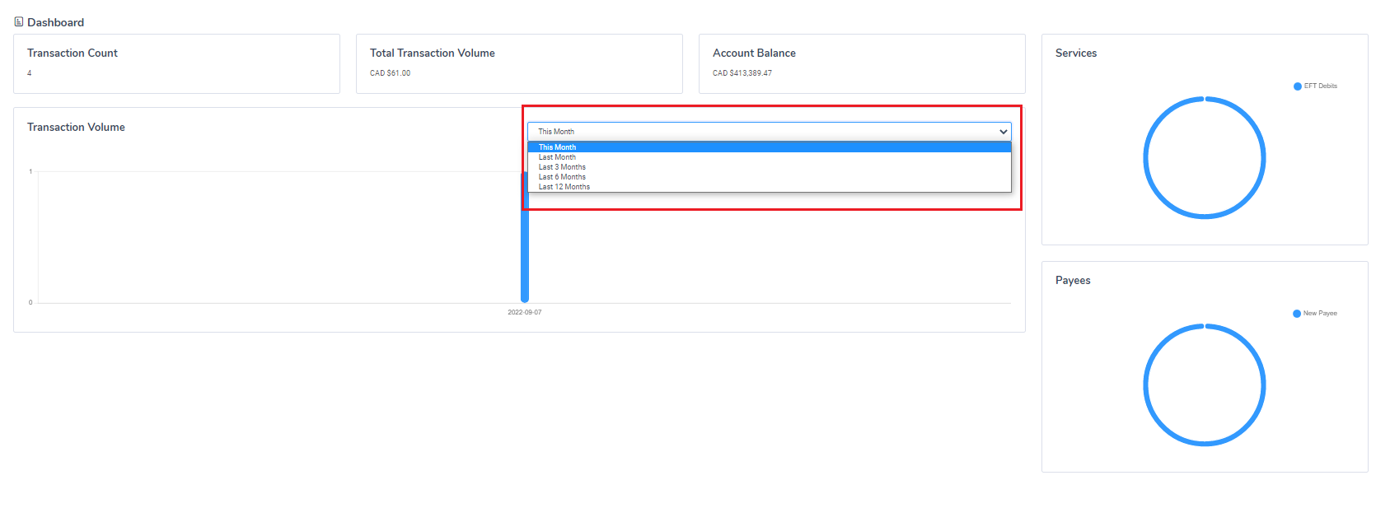
Task: Click the Dashboard page icon
Action: (x=19, y=22)
